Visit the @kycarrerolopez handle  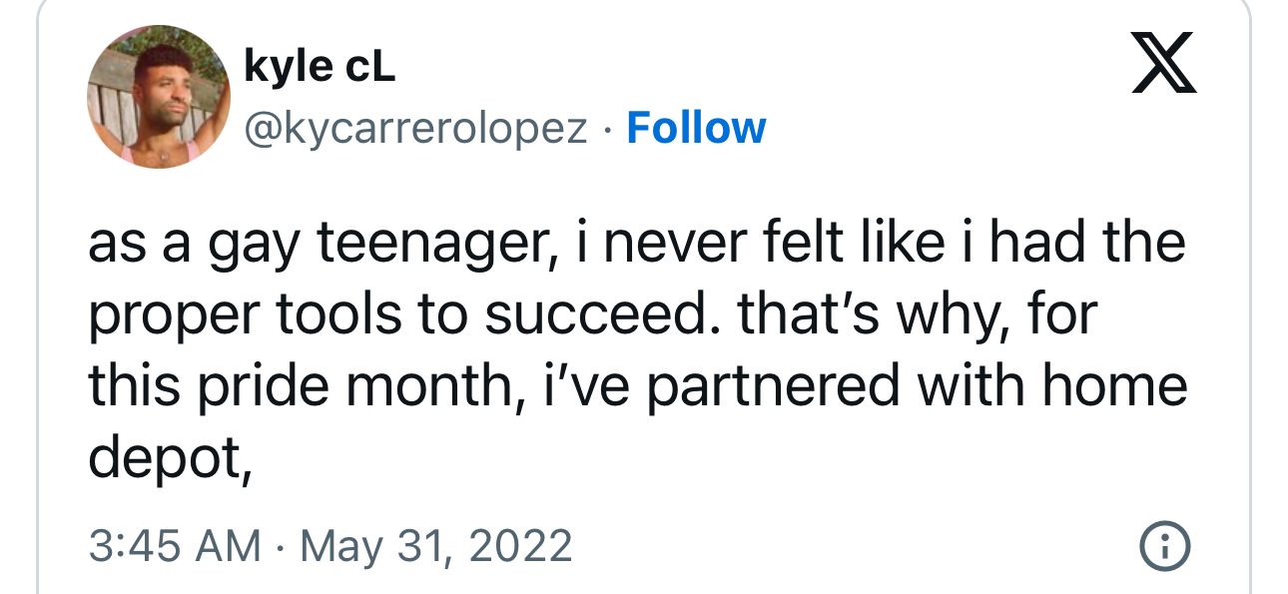[416, 129]
